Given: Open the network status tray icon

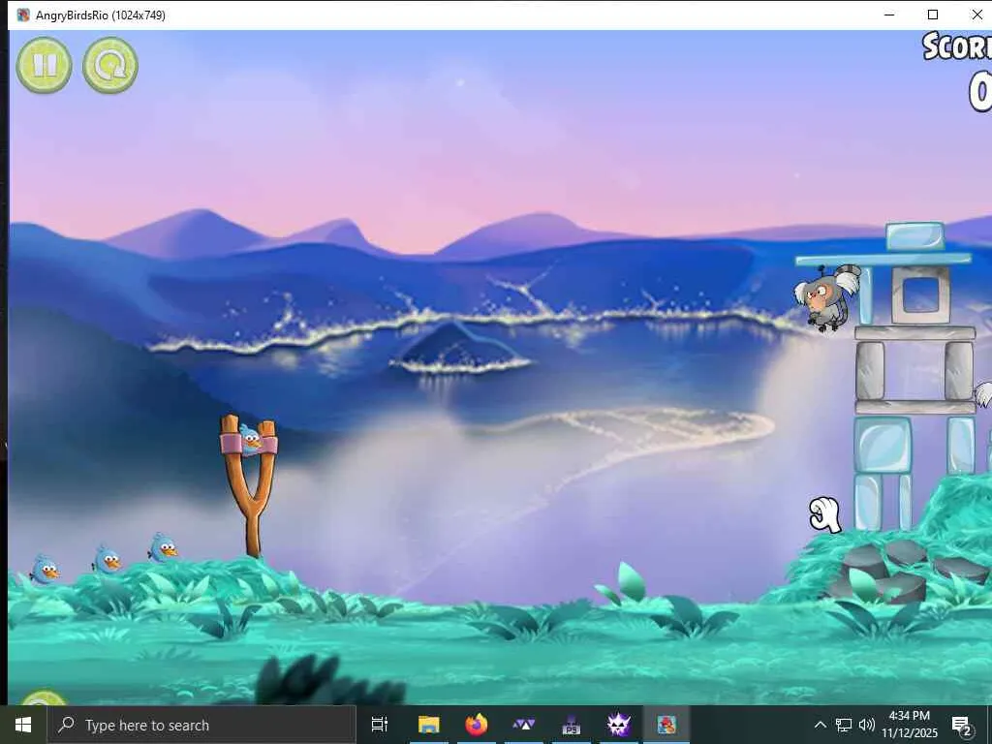Looking at the screenshot, I should [x=844, y=725].
